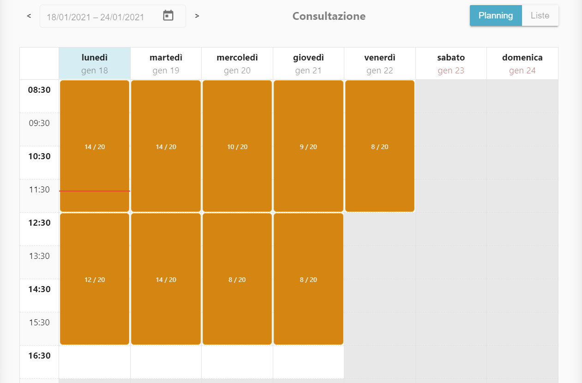Focus the 18/01/2021 – 24/01/2021 date range field
Screen dimensions: 582x383
(113, 16)
